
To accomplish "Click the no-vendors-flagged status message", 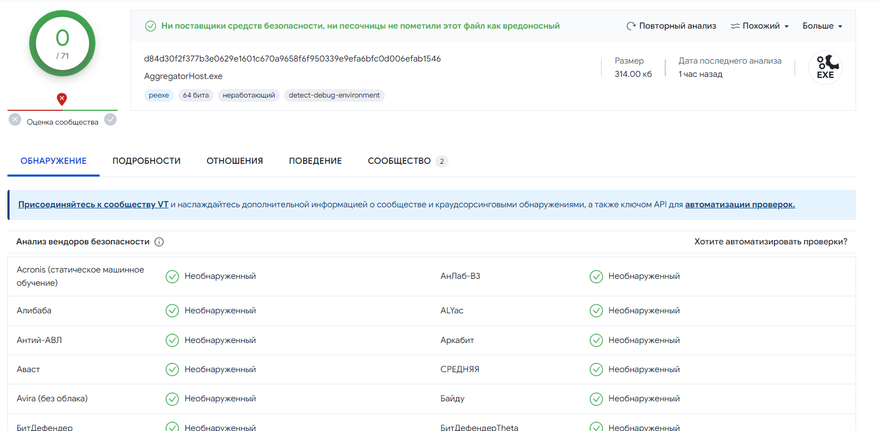I will [x=360, y=26].
